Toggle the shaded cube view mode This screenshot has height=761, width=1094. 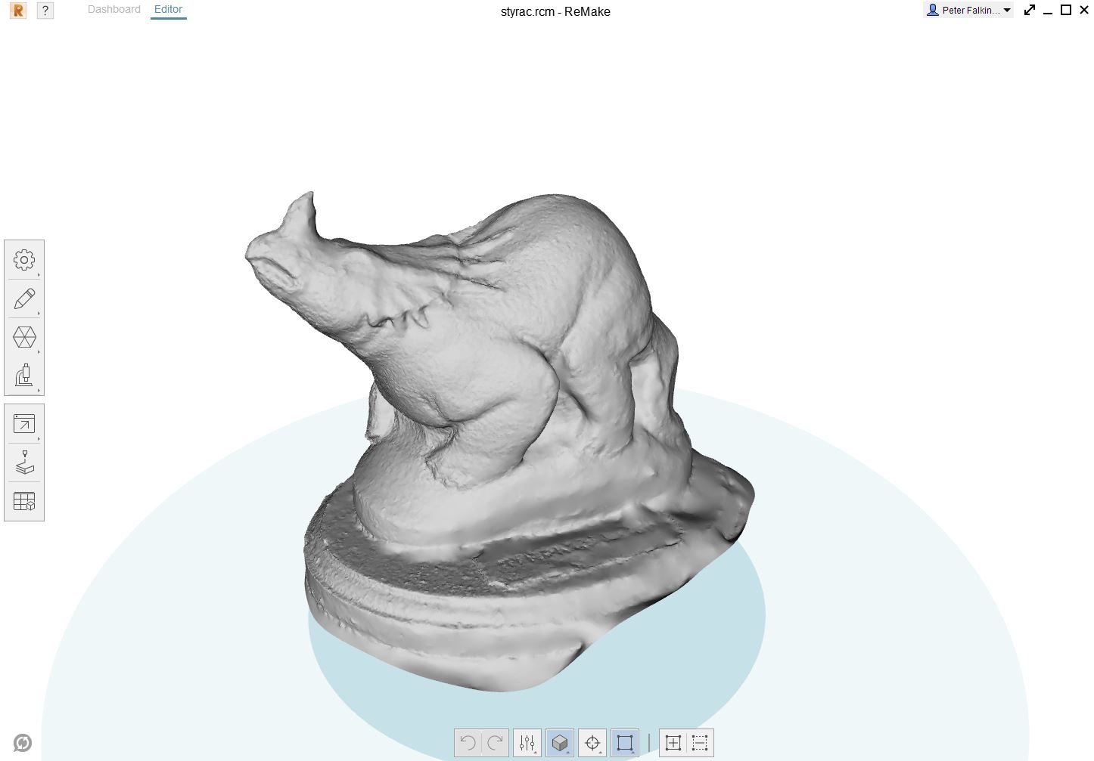(560, 743)
